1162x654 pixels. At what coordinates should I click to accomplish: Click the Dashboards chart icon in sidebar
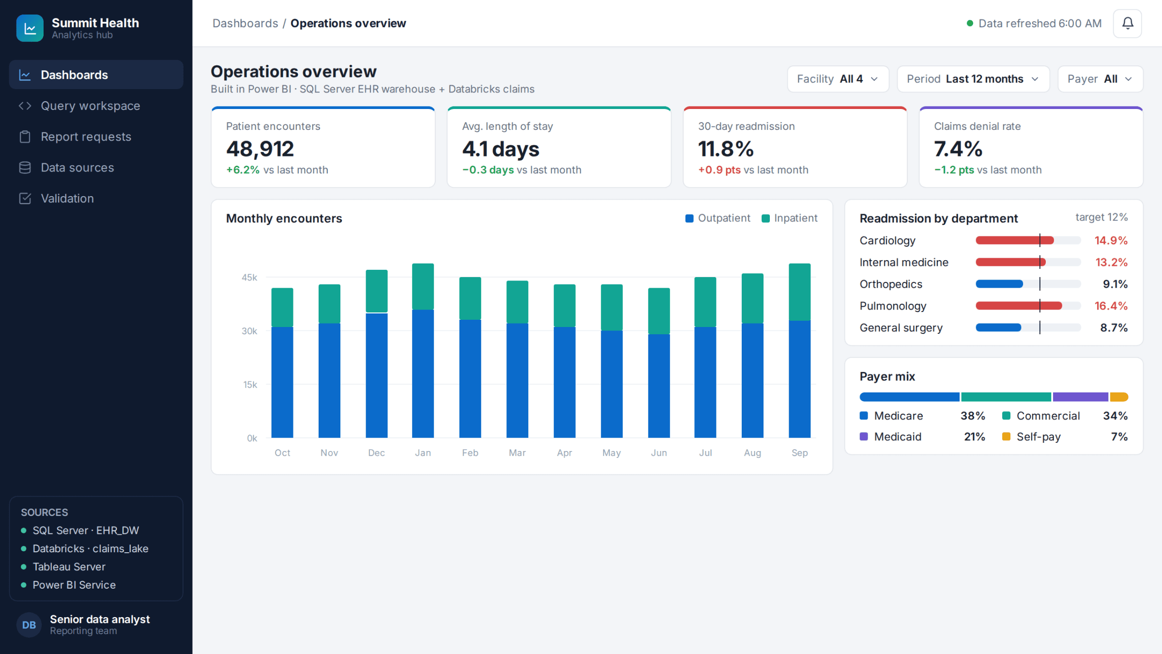(x=25, y=75)
